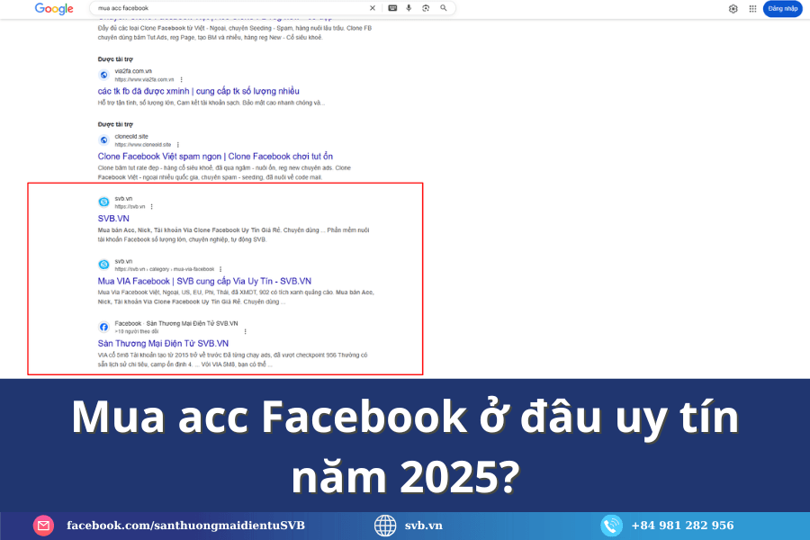810x540 pixels.
Task: Click the Facebook favicon on SVB.VN result
Action: tap(103, 326)
